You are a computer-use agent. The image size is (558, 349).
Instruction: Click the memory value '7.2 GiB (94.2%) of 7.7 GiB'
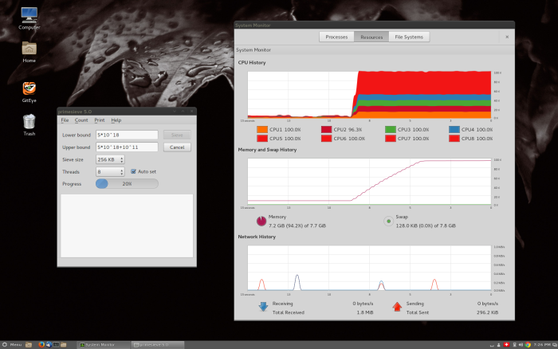[x=297, y=225]
